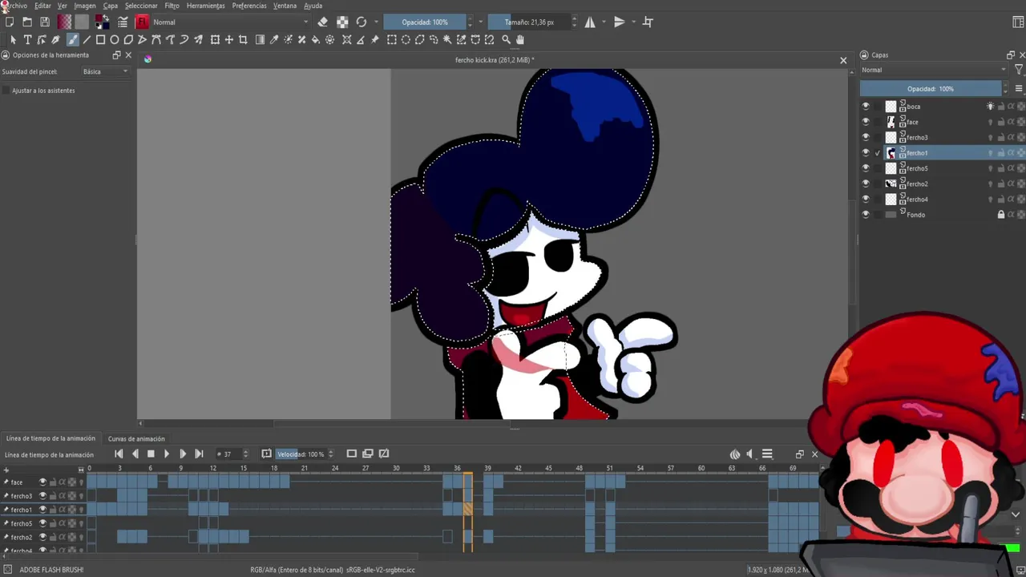This screenshot has width=1026, height=577.
Task: Open the Filtro menu
Action: (x=172, y=6)
